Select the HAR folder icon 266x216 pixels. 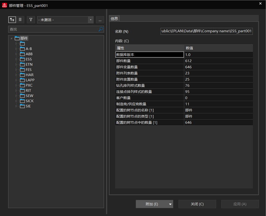22,75
